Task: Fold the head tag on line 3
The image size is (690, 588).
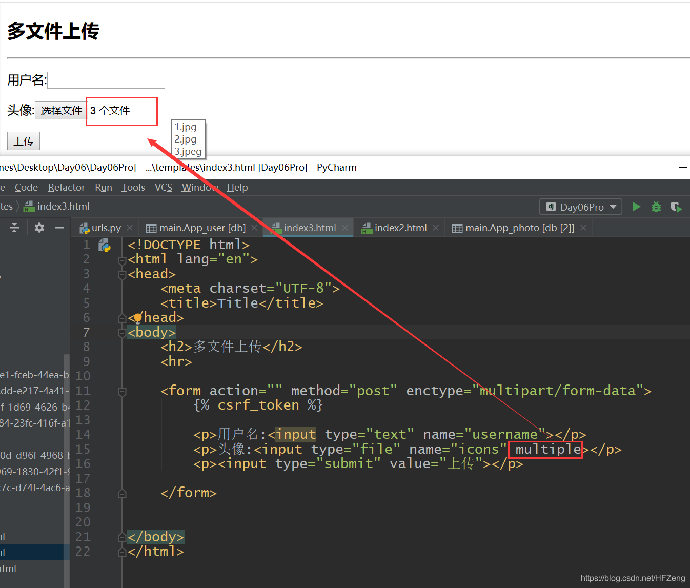Action: (x=122, y=275)
